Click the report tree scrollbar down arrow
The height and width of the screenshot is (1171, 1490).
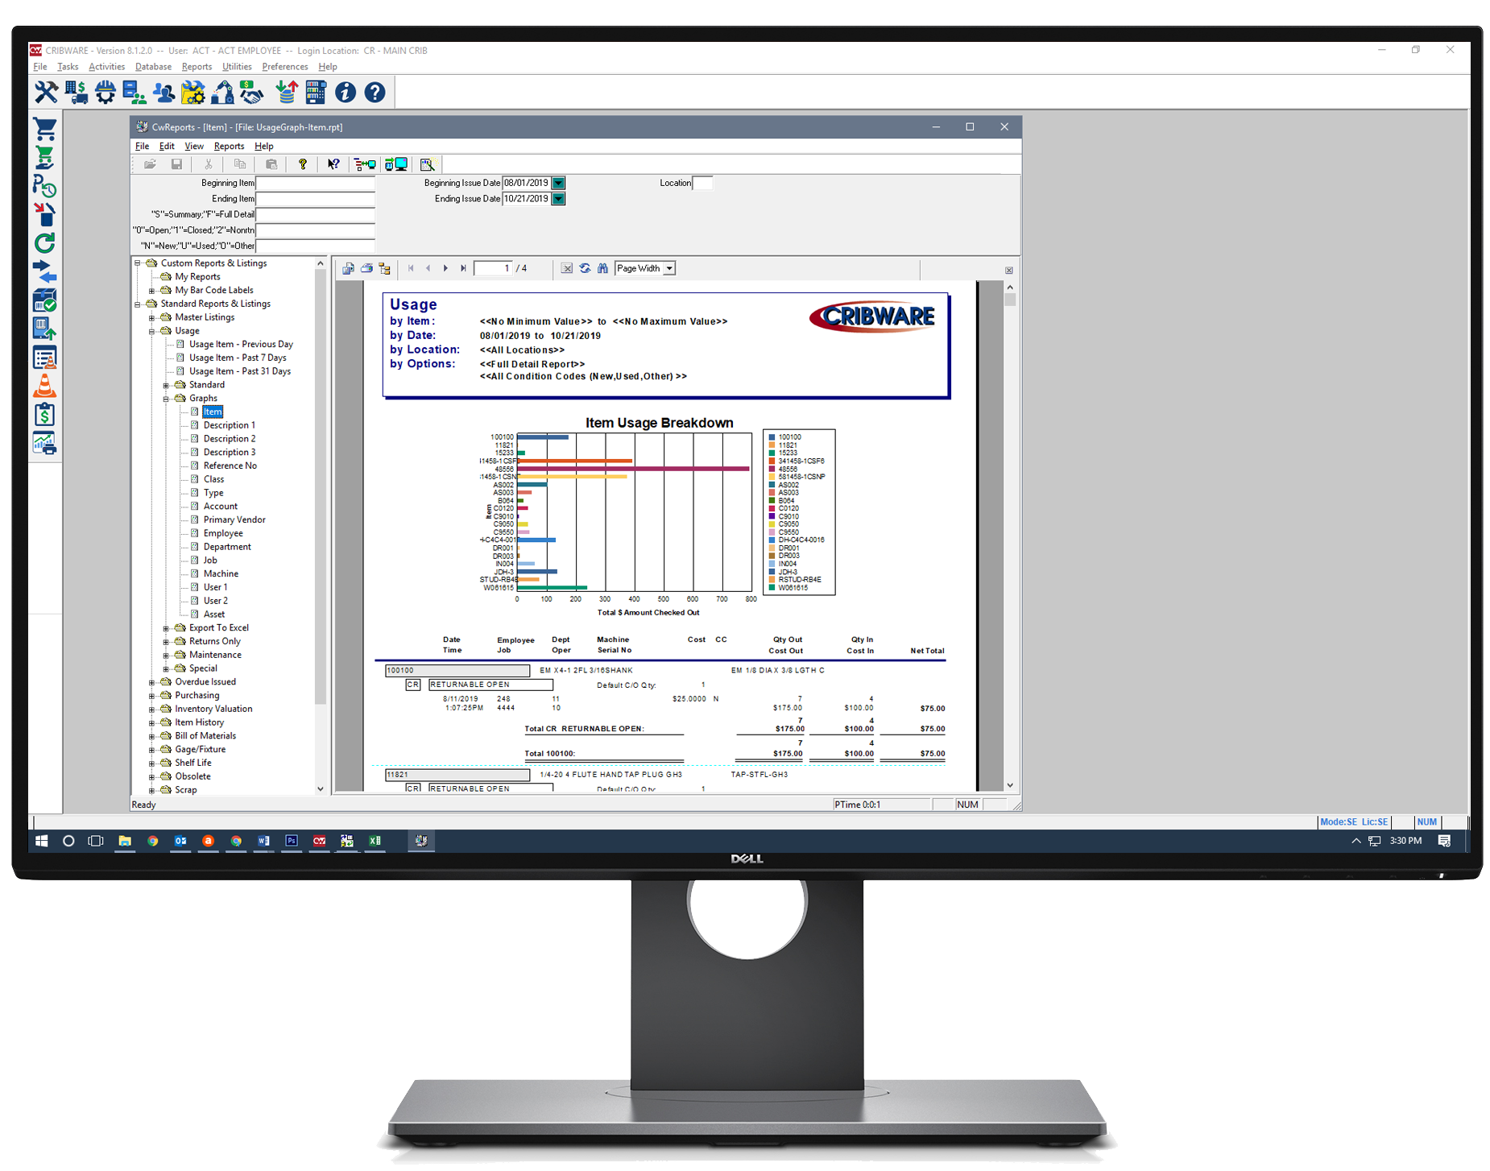pos(320,789)
